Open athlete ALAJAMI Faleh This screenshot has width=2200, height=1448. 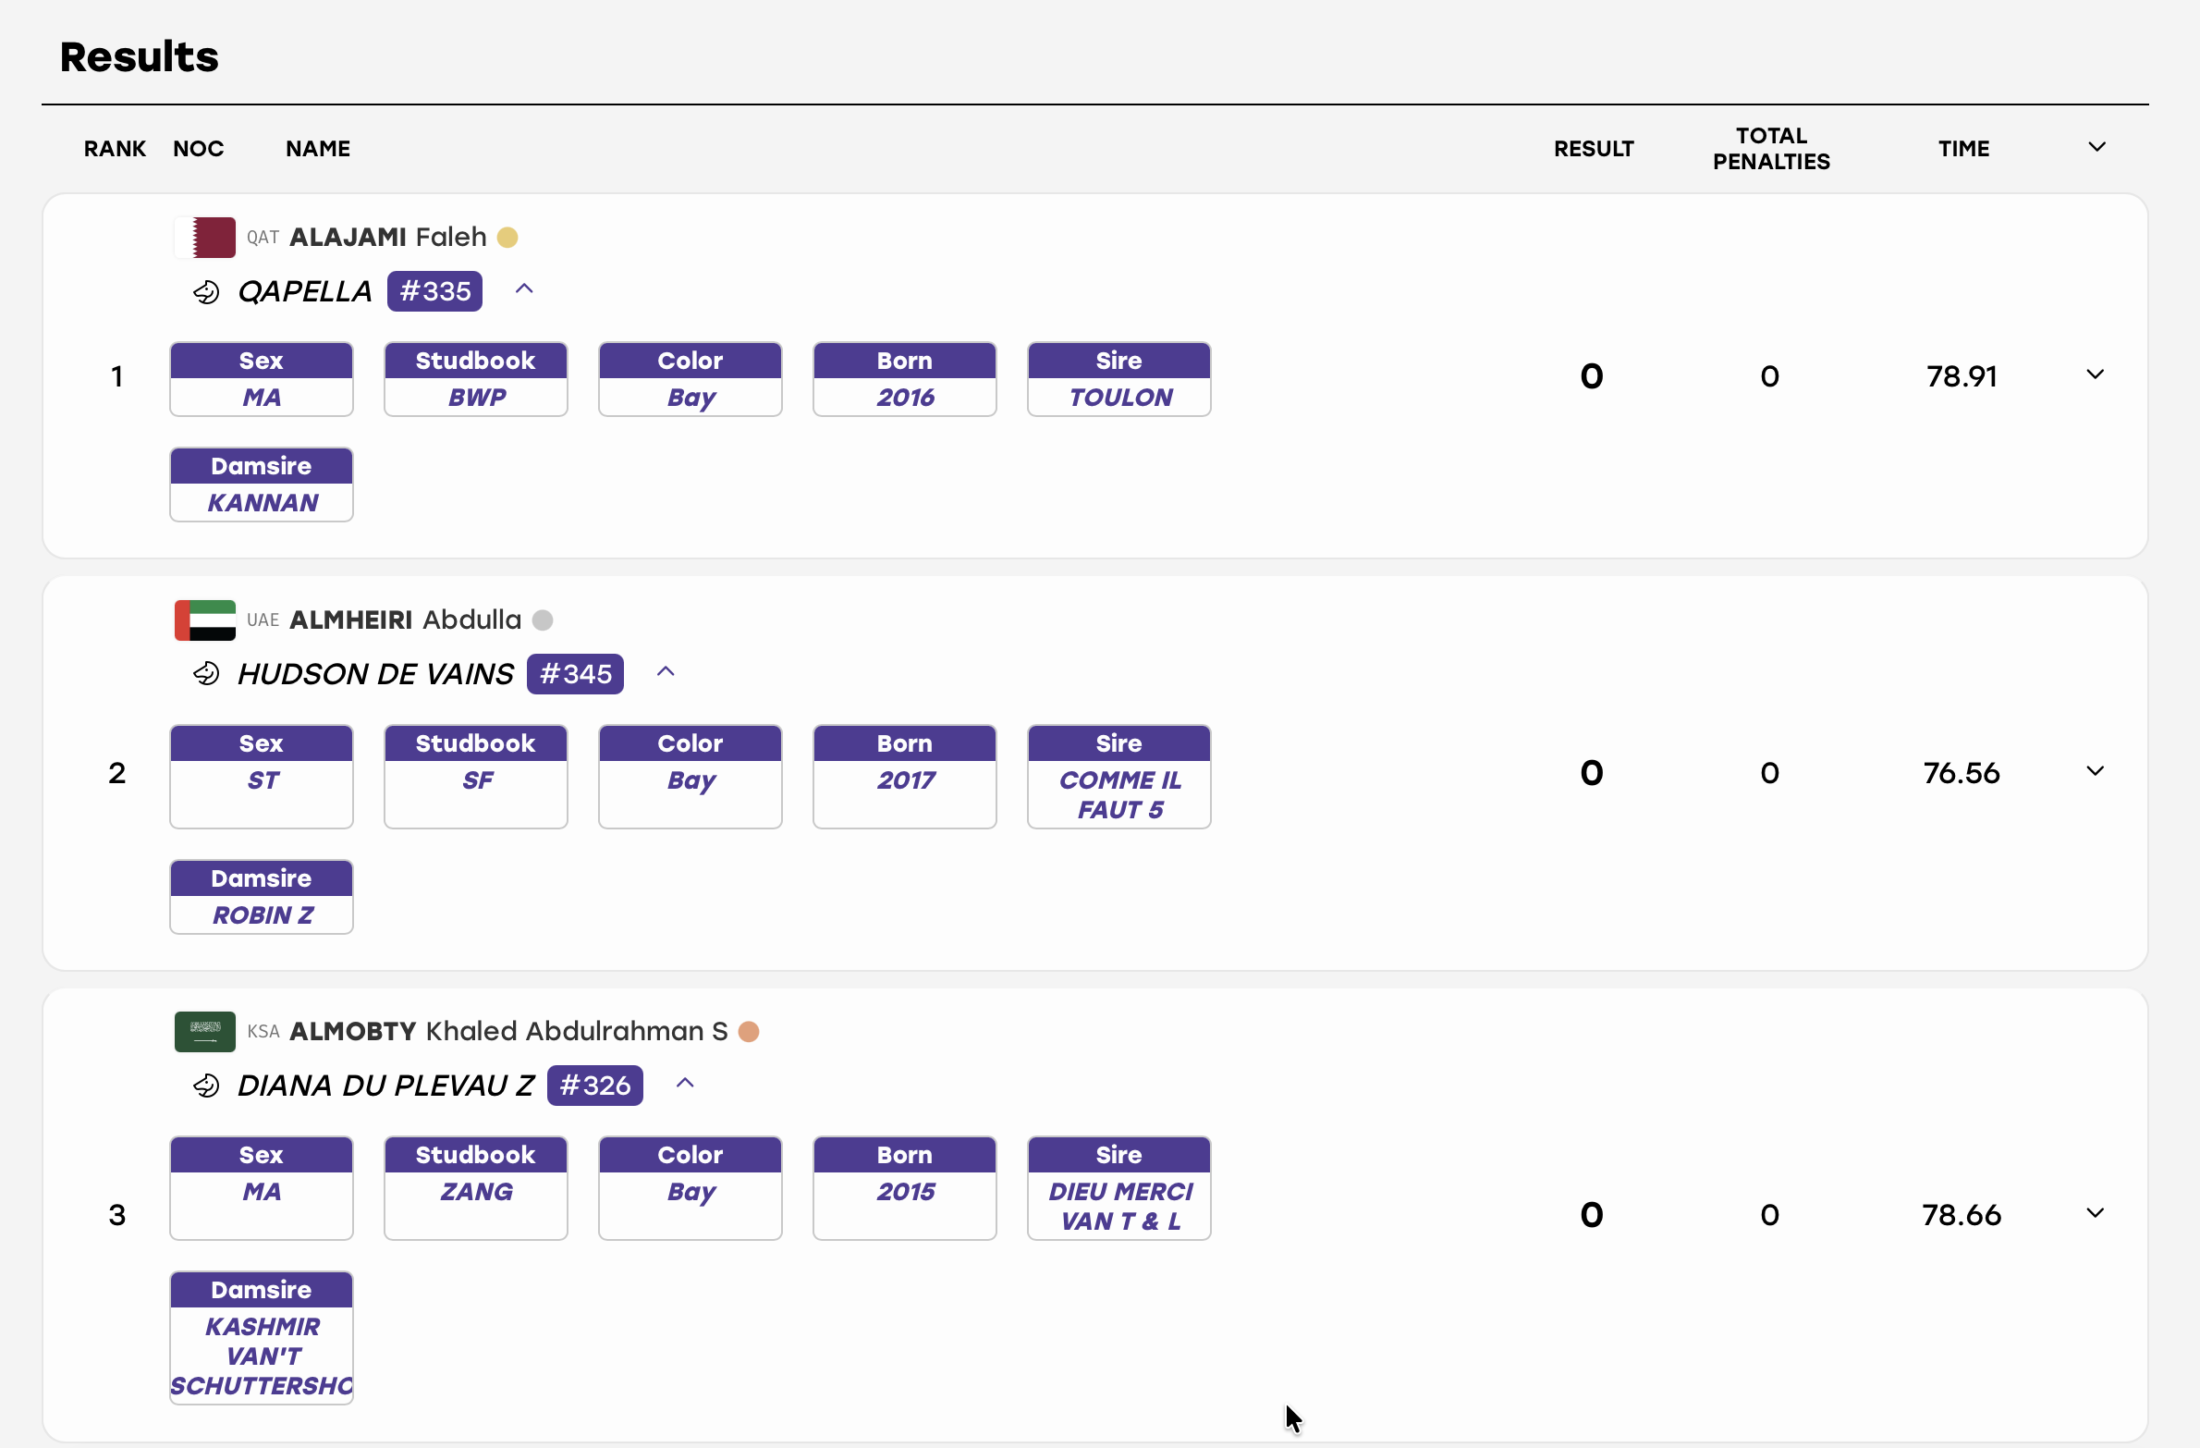click(388, 238)
